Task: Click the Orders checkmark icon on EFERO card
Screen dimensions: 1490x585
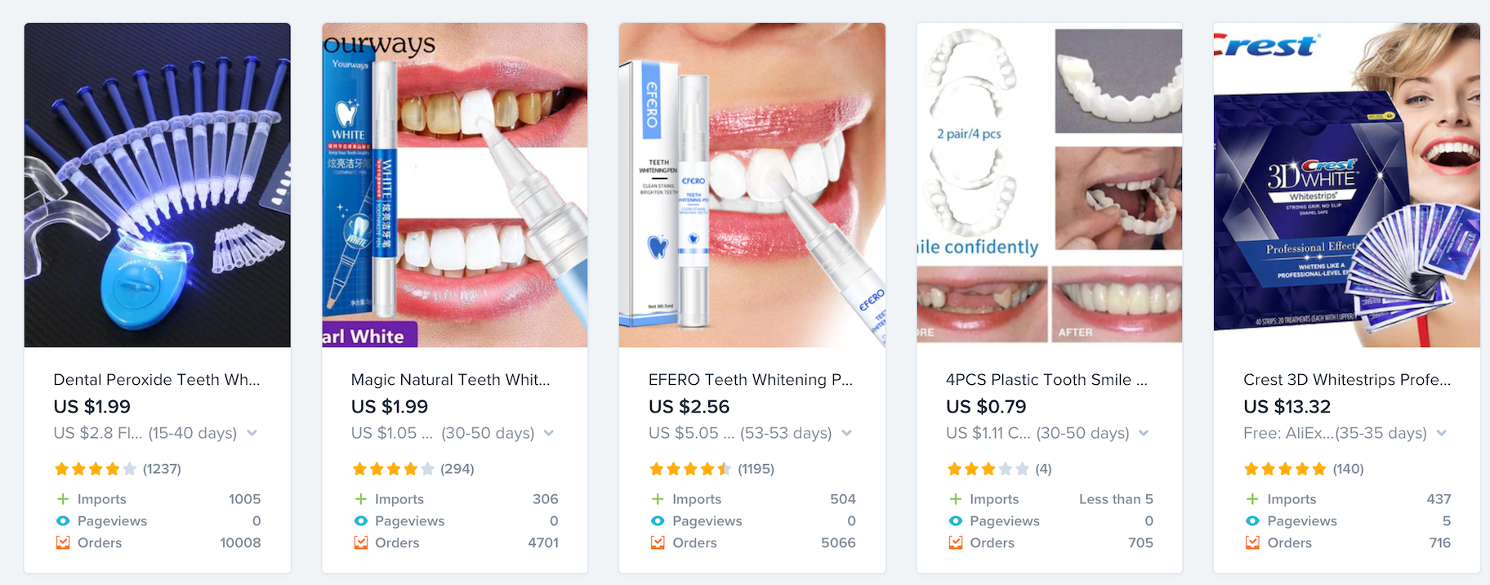Action: 658,543
